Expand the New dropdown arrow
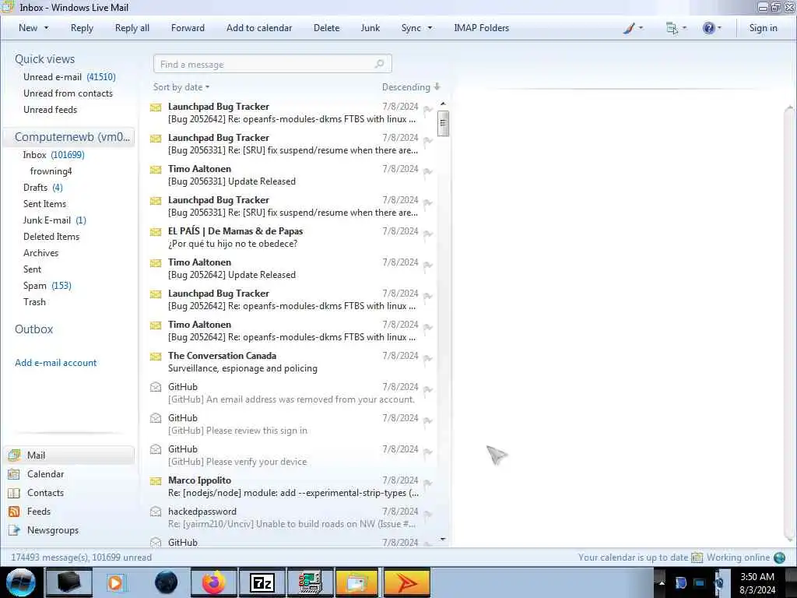 [46, 28]
